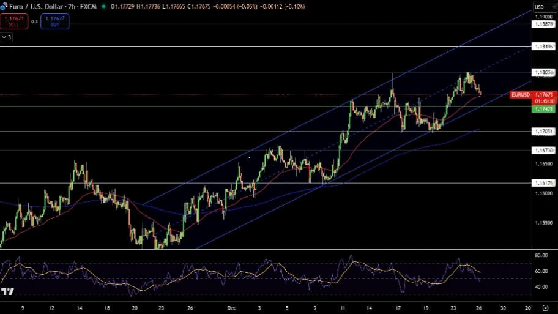Click the Euro/U.S. Dollar symbol flag icon
The height and width of the screenshot is (314, 558).
[3, 6]
